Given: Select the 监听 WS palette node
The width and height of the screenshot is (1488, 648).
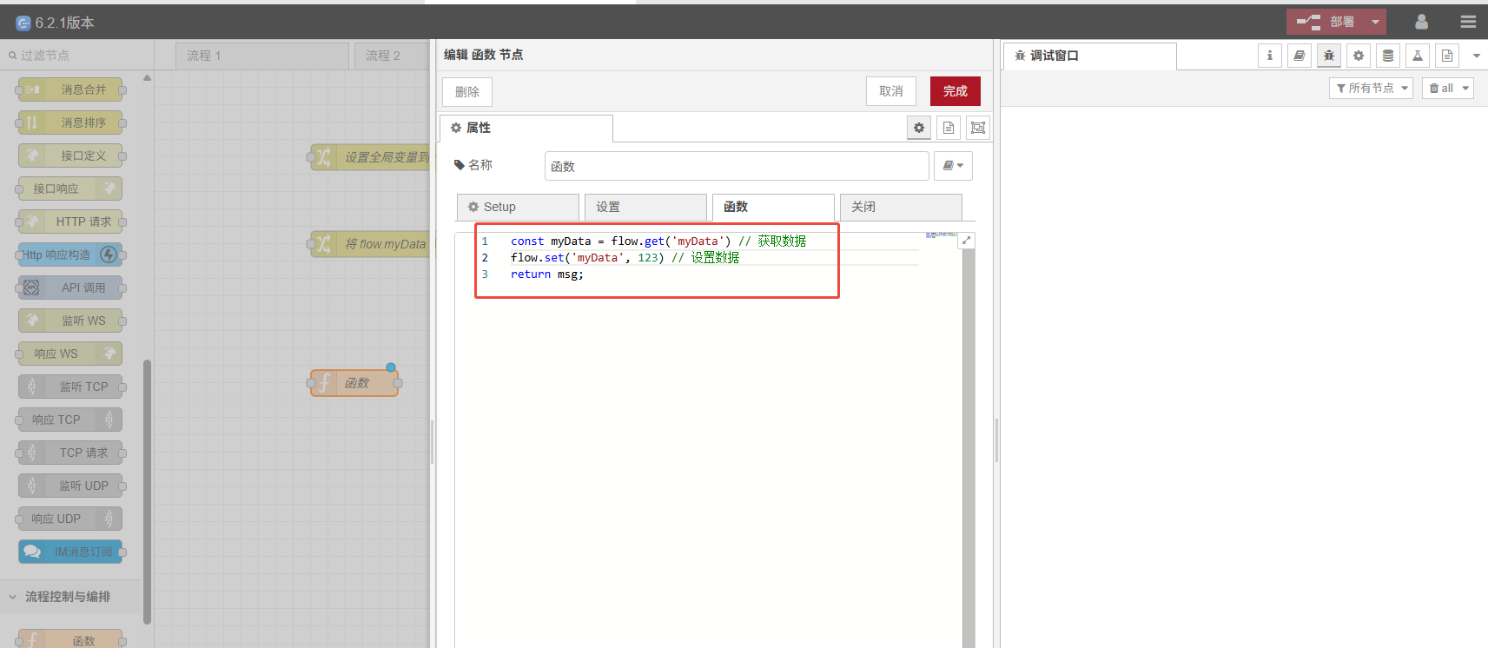Looking at the screenshot, I should point(70,321).
